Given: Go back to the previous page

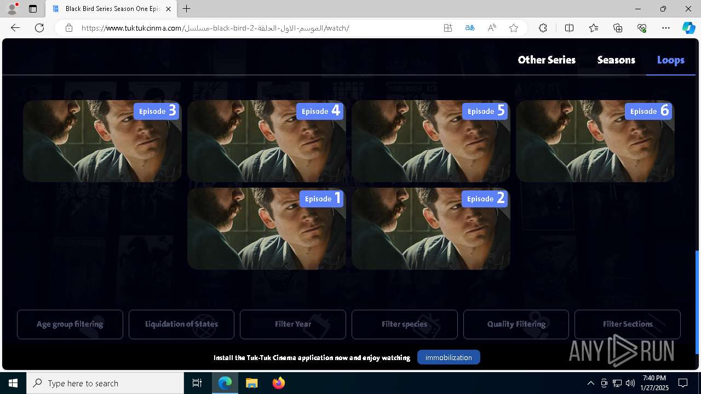Looking at the screenshot, I should tap(15, 28).
